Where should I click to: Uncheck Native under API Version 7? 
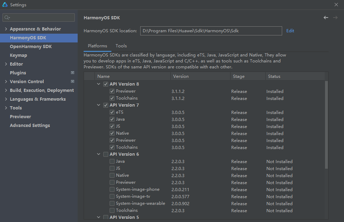point(112,133)
